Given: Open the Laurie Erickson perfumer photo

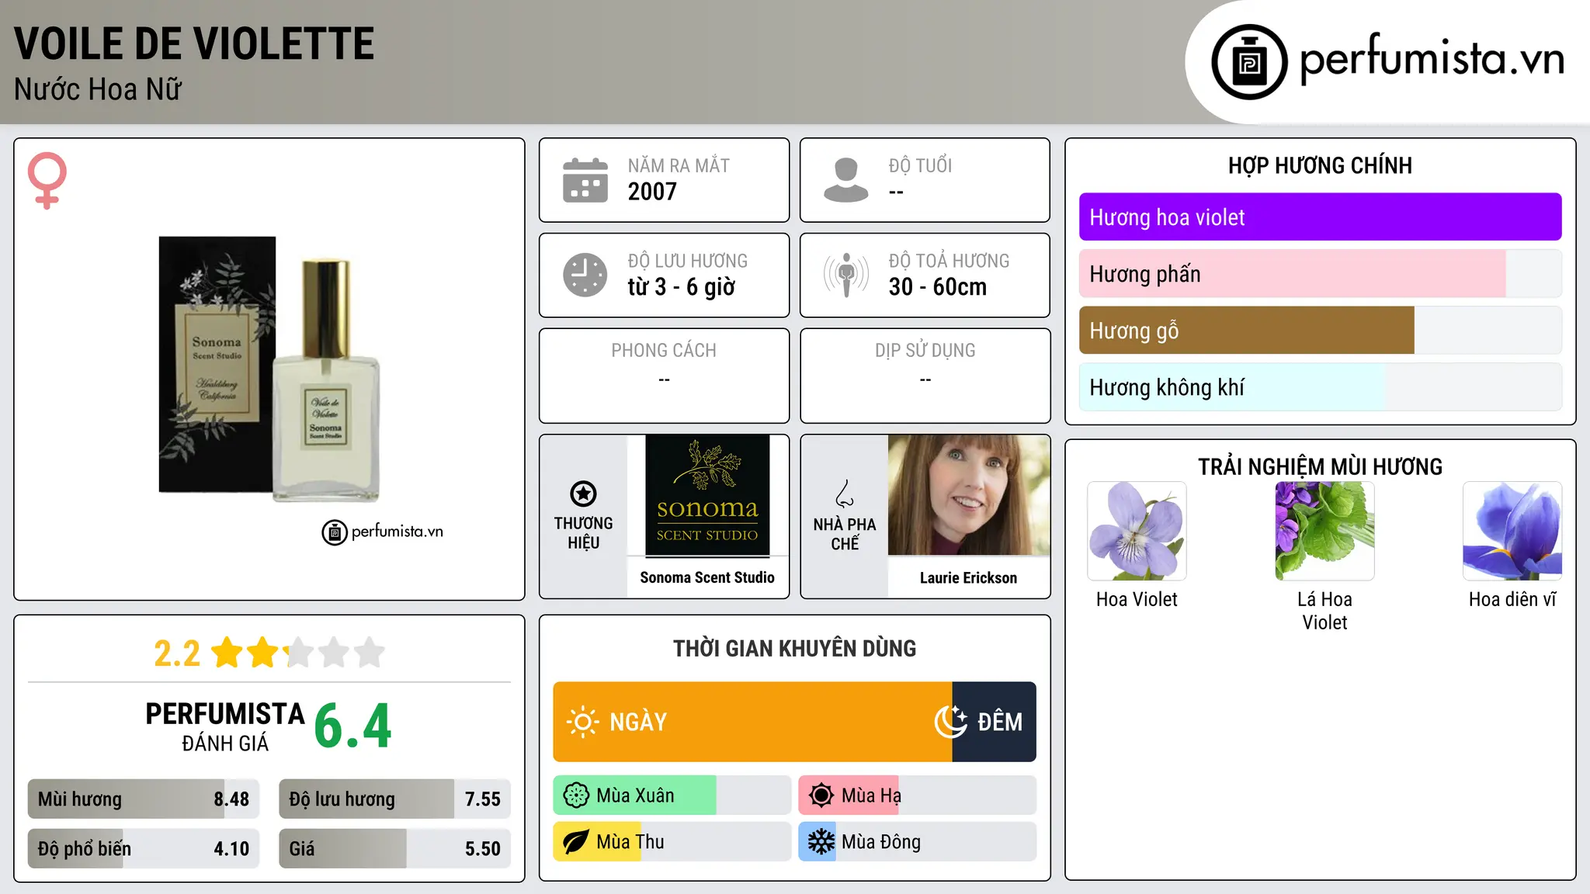Looking at the screenshot, I should tap(968, 495).
